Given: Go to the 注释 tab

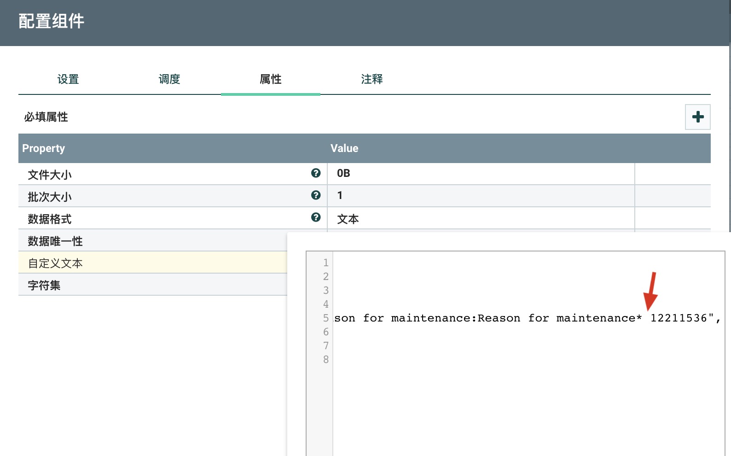Looking at the screenshot, I should tap(372, 79).
